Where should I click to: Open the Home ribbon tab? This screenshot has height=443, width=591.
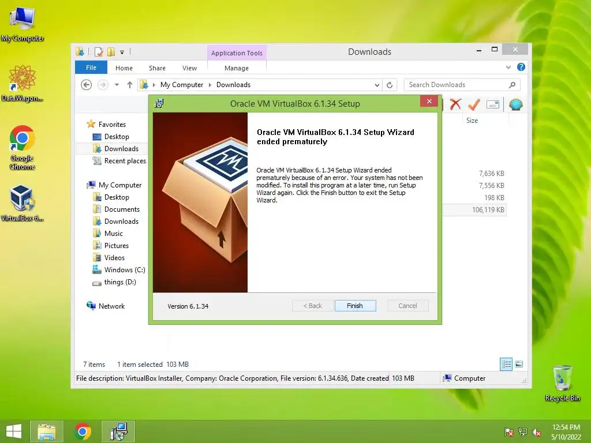coord(124,68)
